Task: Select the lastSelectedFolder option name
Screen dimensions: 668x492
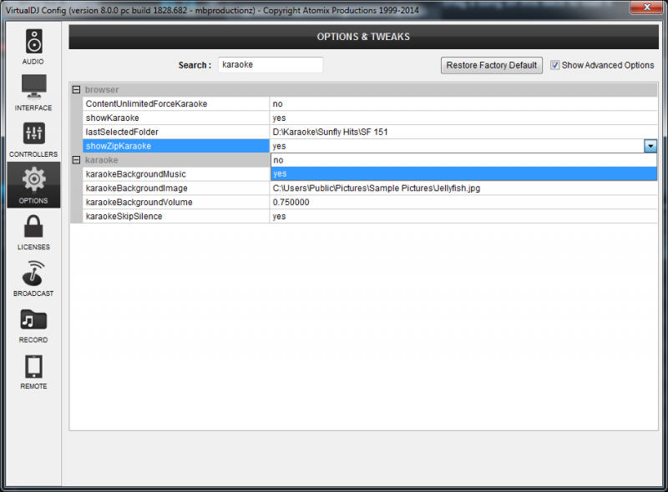Action: coord(122,132)
